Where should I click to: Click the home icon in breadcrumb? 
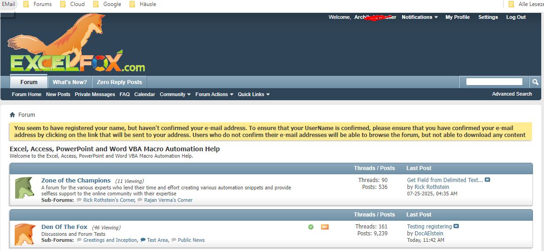click(12, 115)
